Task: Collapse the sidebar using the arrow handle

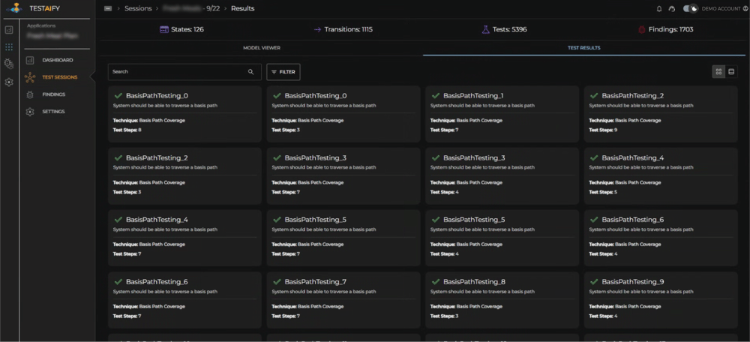Action: point(93,77)
